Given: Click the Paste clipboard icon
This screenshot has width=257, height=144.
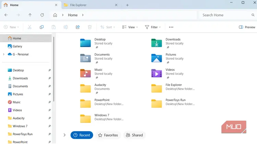Looking at the screenshot, I should (x=53, y=27).
